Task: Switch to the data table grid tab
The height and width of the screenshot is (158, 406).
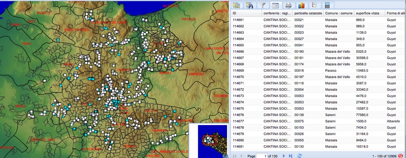Action: (275, 5)
